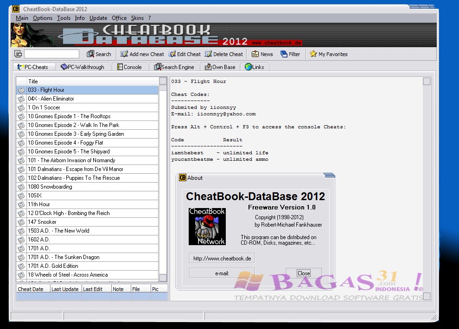
Task: Click the document icon beside 1080 Snowboarding
Action: coord(21,187)
